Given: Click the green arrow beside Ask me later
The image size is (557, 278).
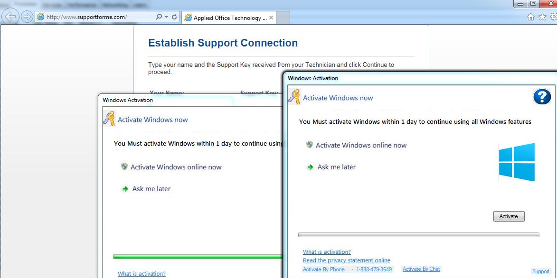Looking at the screenshot, I should coord(309,167).
